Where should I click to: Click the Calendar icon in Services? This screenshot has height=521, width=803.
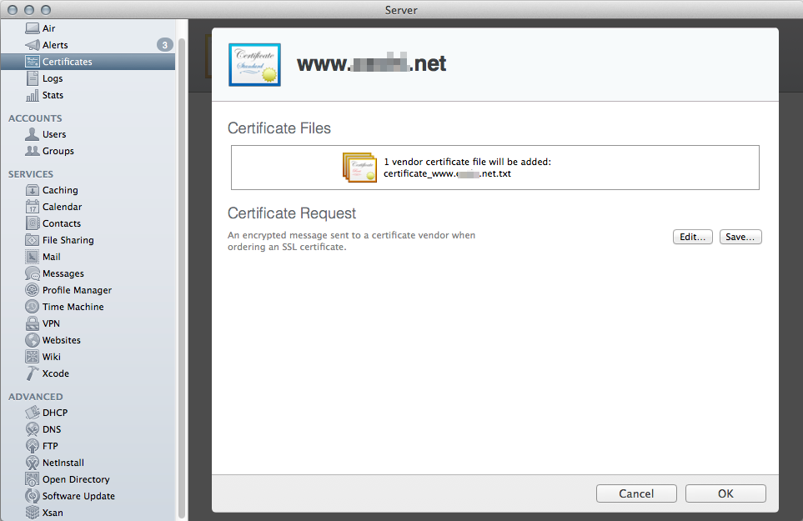coord(33,207)
